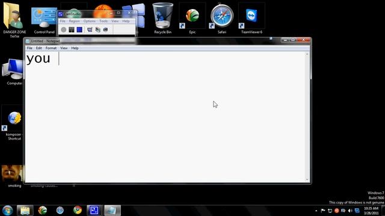385x216 pixels.
Task: Open the CamStudio View menu
Action: (115, 22)
